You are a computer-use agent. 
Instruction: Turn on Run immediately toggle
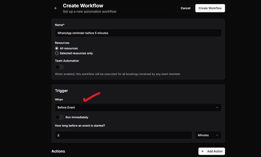pos(59,117)
